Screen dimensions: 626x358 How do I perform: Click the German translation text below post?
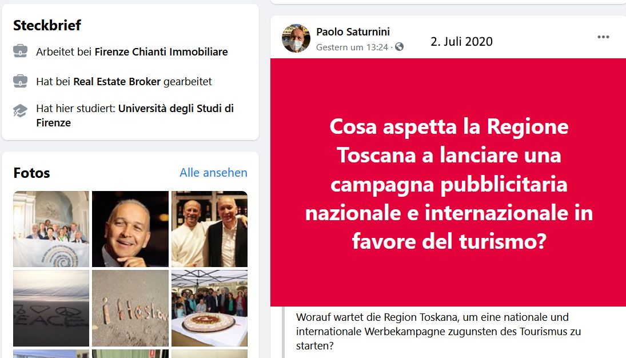click(x=438, y=331)
